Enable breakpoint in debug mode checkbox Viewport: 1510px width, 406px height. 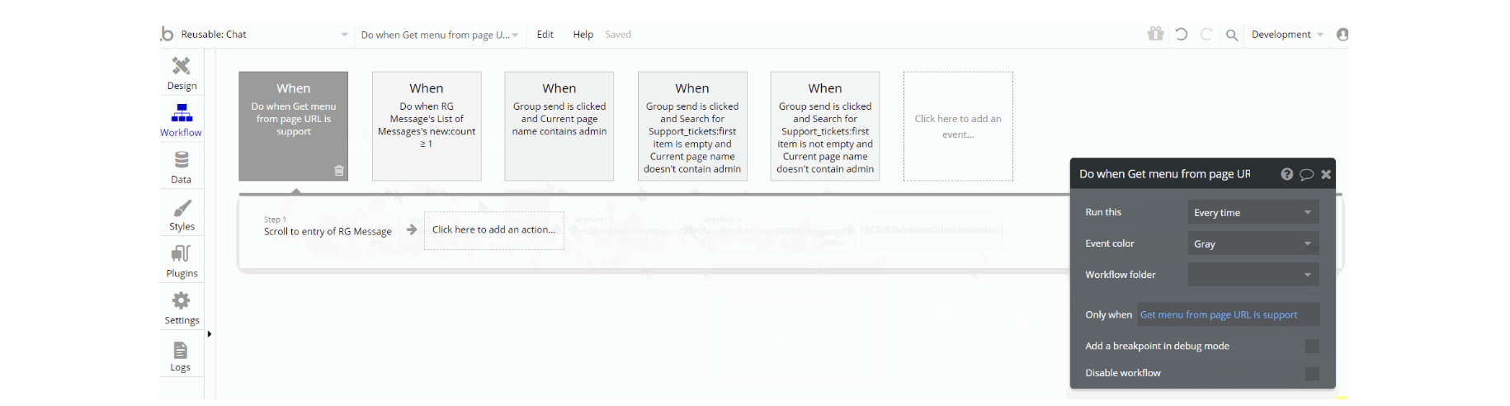1312,347
